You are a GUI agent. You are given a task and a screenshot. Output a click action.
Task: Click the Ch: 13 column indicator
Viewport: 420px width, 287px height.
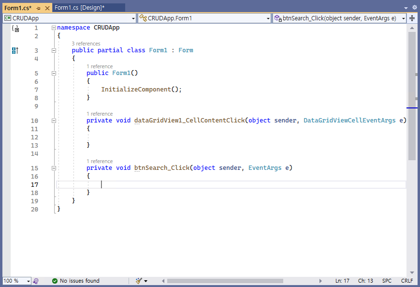click(x=365, y=281)
